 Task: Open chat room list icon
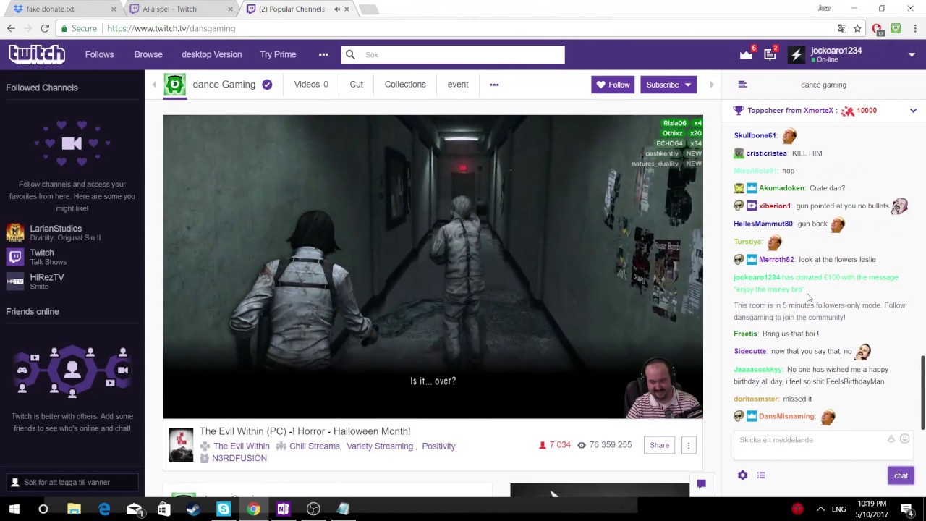click(x=742, y=85)
